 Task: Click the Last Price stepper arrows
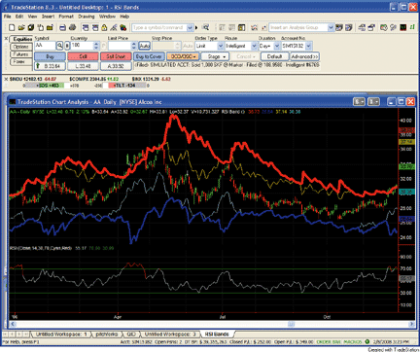pyautogui.click(x=134, y=46)
